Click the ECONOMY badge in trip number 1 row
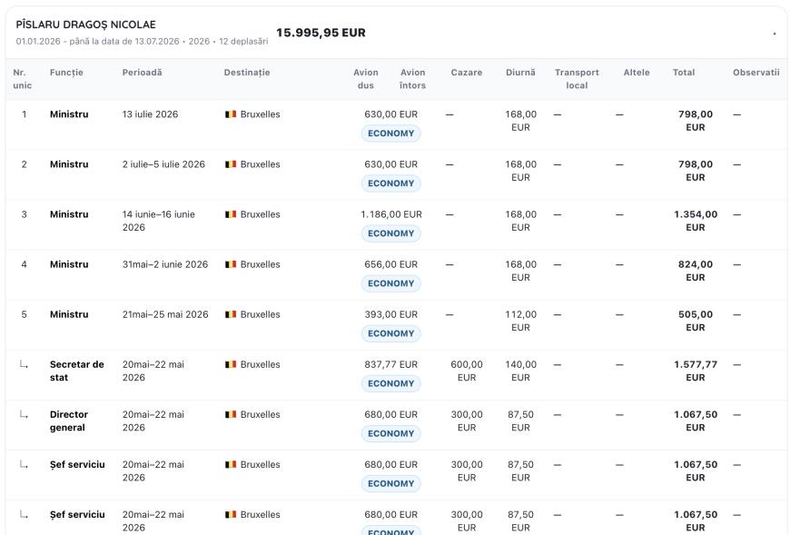Viewport: 790px width, 535px height. (x=391, y=134)
